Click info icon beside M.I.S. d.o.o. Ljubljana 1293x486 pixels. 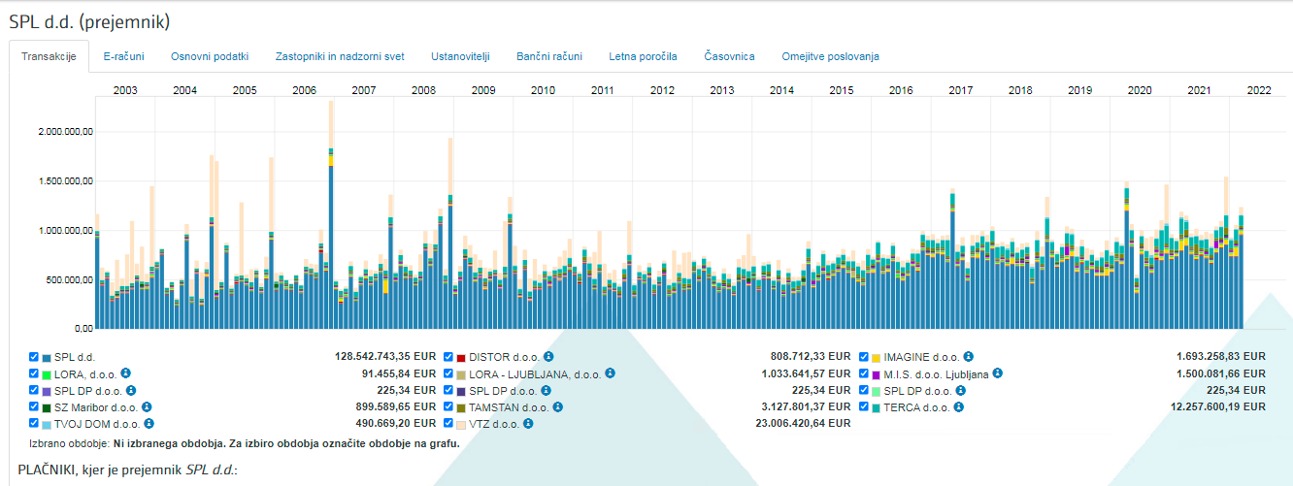point(996,373)
